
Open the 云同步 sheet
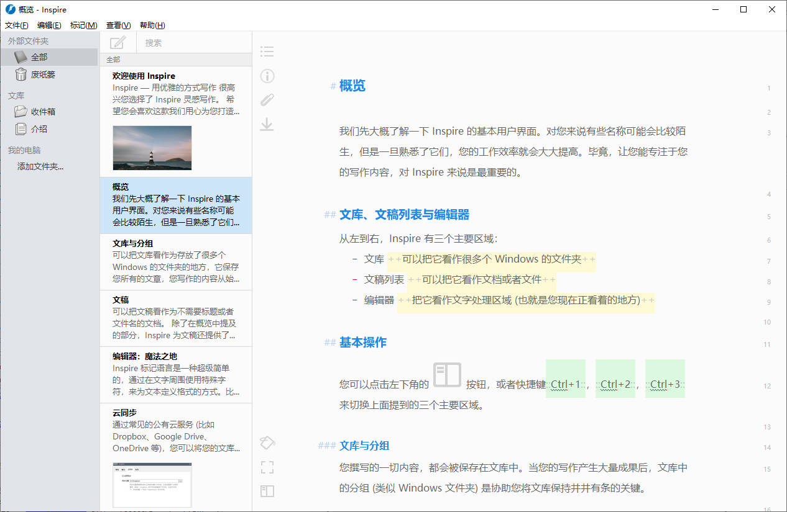pos(176,457)
